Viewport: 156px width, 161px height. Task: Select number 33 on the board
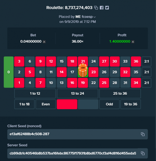pyautogui.click(x=125, y=62)
